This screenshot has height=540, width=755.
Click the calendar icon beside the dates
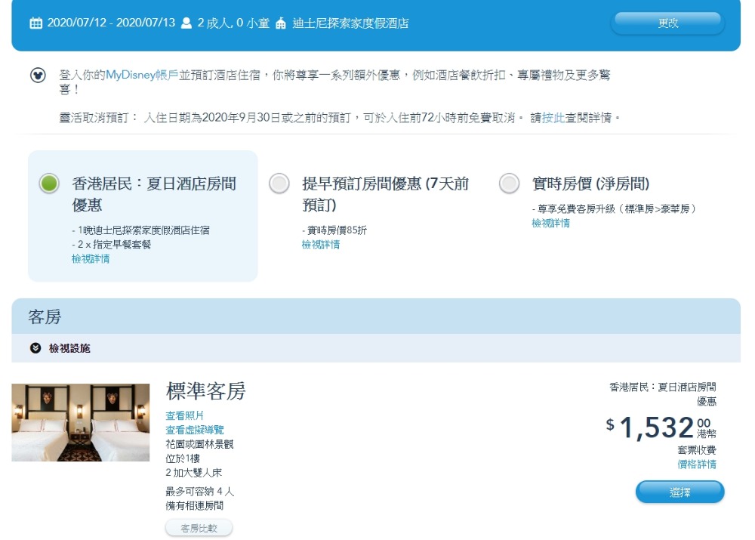[x=35, y=23]
